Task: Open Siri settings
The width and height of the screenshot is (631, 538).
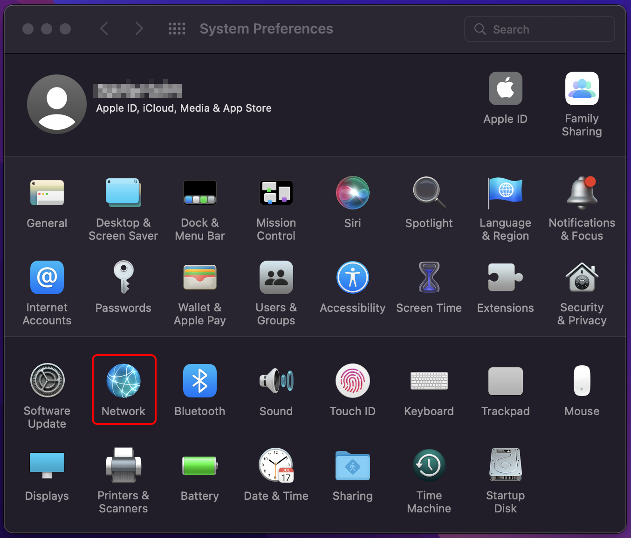Action: (x=352, y=202)
